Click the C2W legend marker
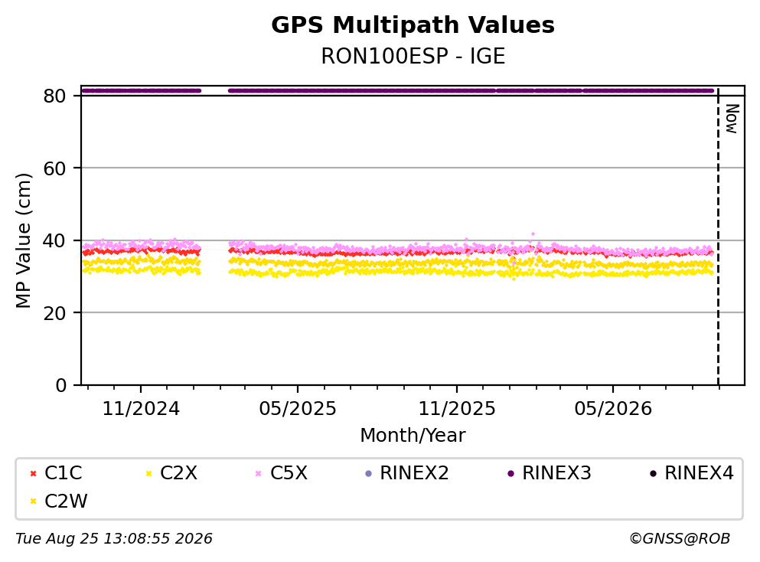 (33, 502)
